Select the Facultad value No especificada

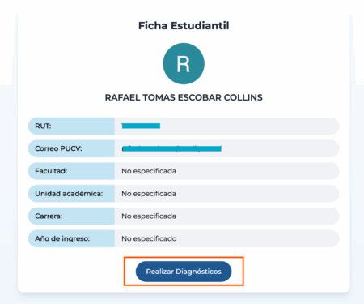149,171
